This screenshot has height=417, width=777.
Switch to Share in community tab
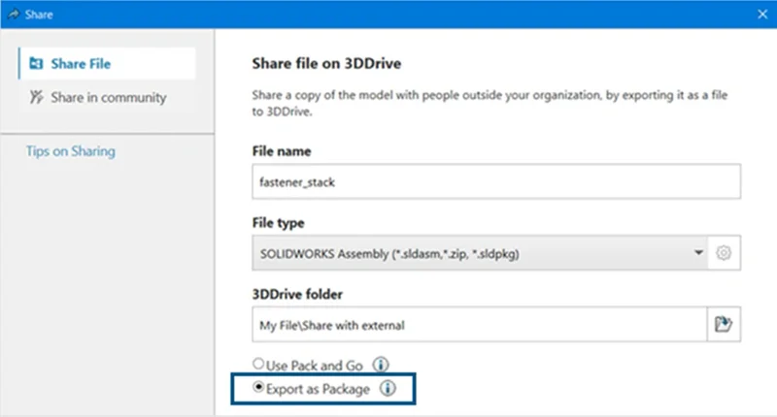[x=107, y=97]
